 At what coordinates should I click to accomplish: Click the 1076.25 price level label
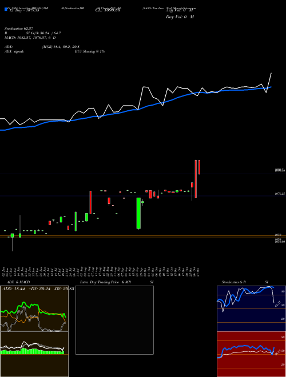[x=280, y=193]
